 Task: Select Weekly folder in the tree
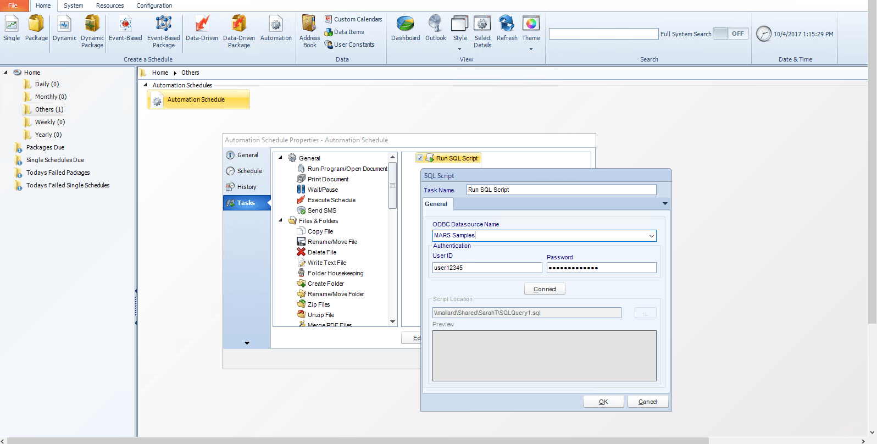49,122
